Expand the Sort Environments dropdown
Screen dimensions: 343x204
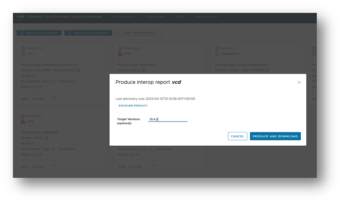(x=139, y=33)
